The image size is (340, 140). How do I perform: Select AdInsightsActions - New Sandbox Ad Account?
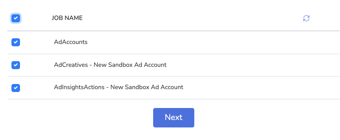point(119,87)
